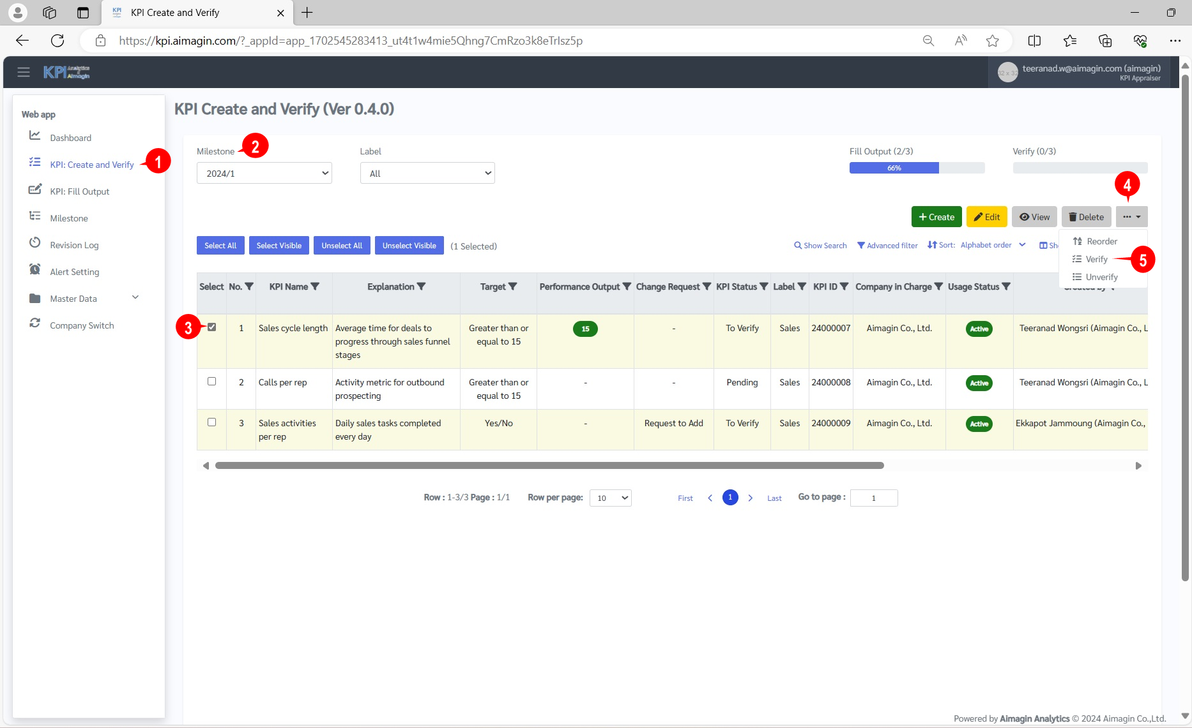
Task: Select the KPI: Fill Output sidebar icon
Action: point(35,189)
